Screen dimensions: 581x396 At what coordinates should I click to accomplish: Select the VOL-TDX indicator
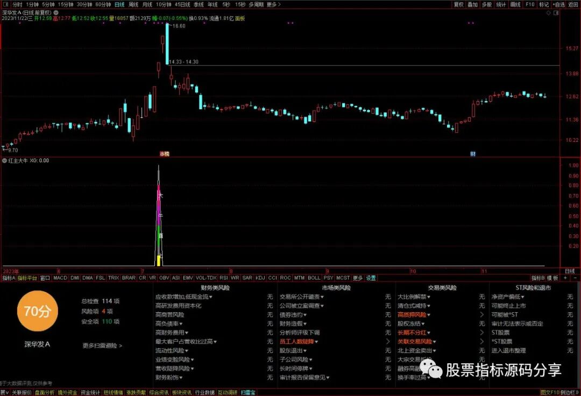(206, 278)
